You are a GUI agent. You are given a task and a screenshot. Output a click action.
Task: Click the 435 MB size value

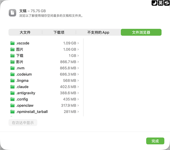pos(70,99)
